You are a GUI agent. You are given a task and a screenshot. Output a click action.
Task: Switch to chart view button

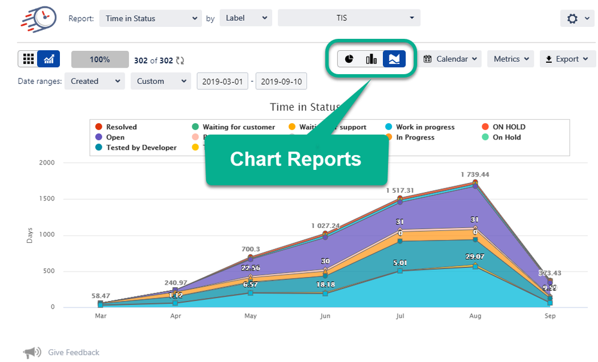pos(49,59)
